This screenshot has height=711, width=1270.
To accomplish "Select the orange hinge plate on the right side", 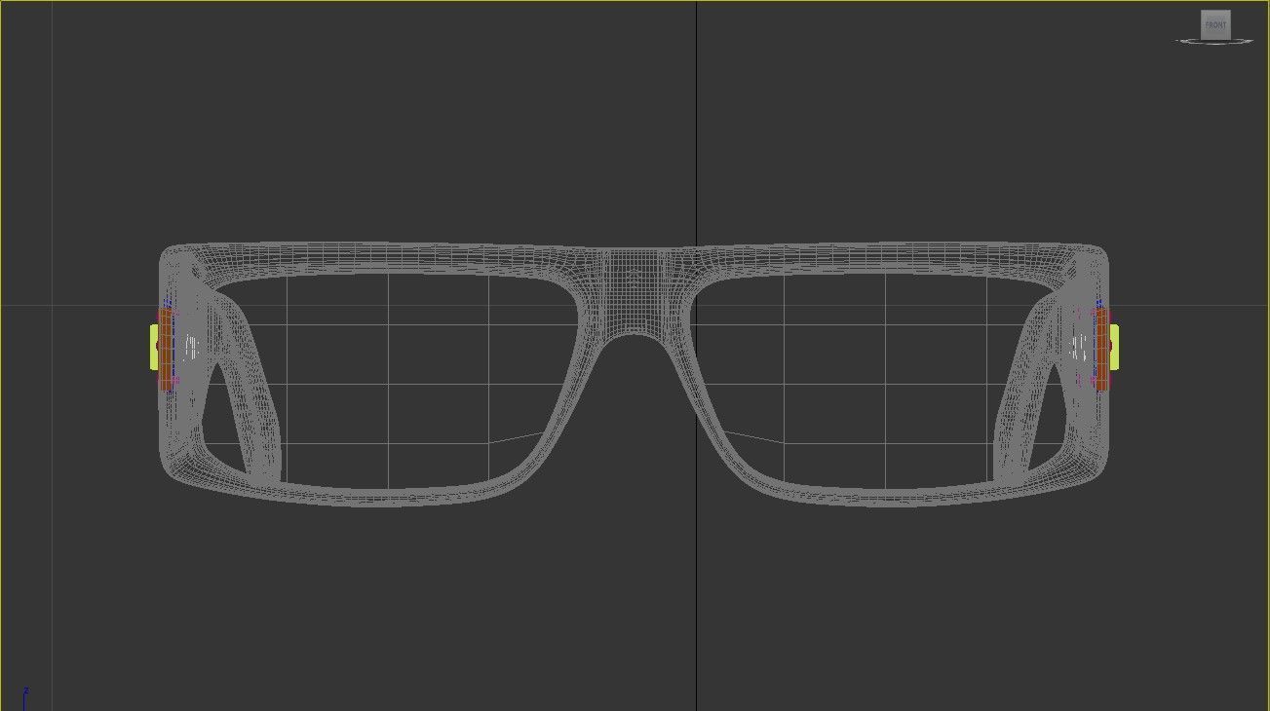I will pos(1101,349).
